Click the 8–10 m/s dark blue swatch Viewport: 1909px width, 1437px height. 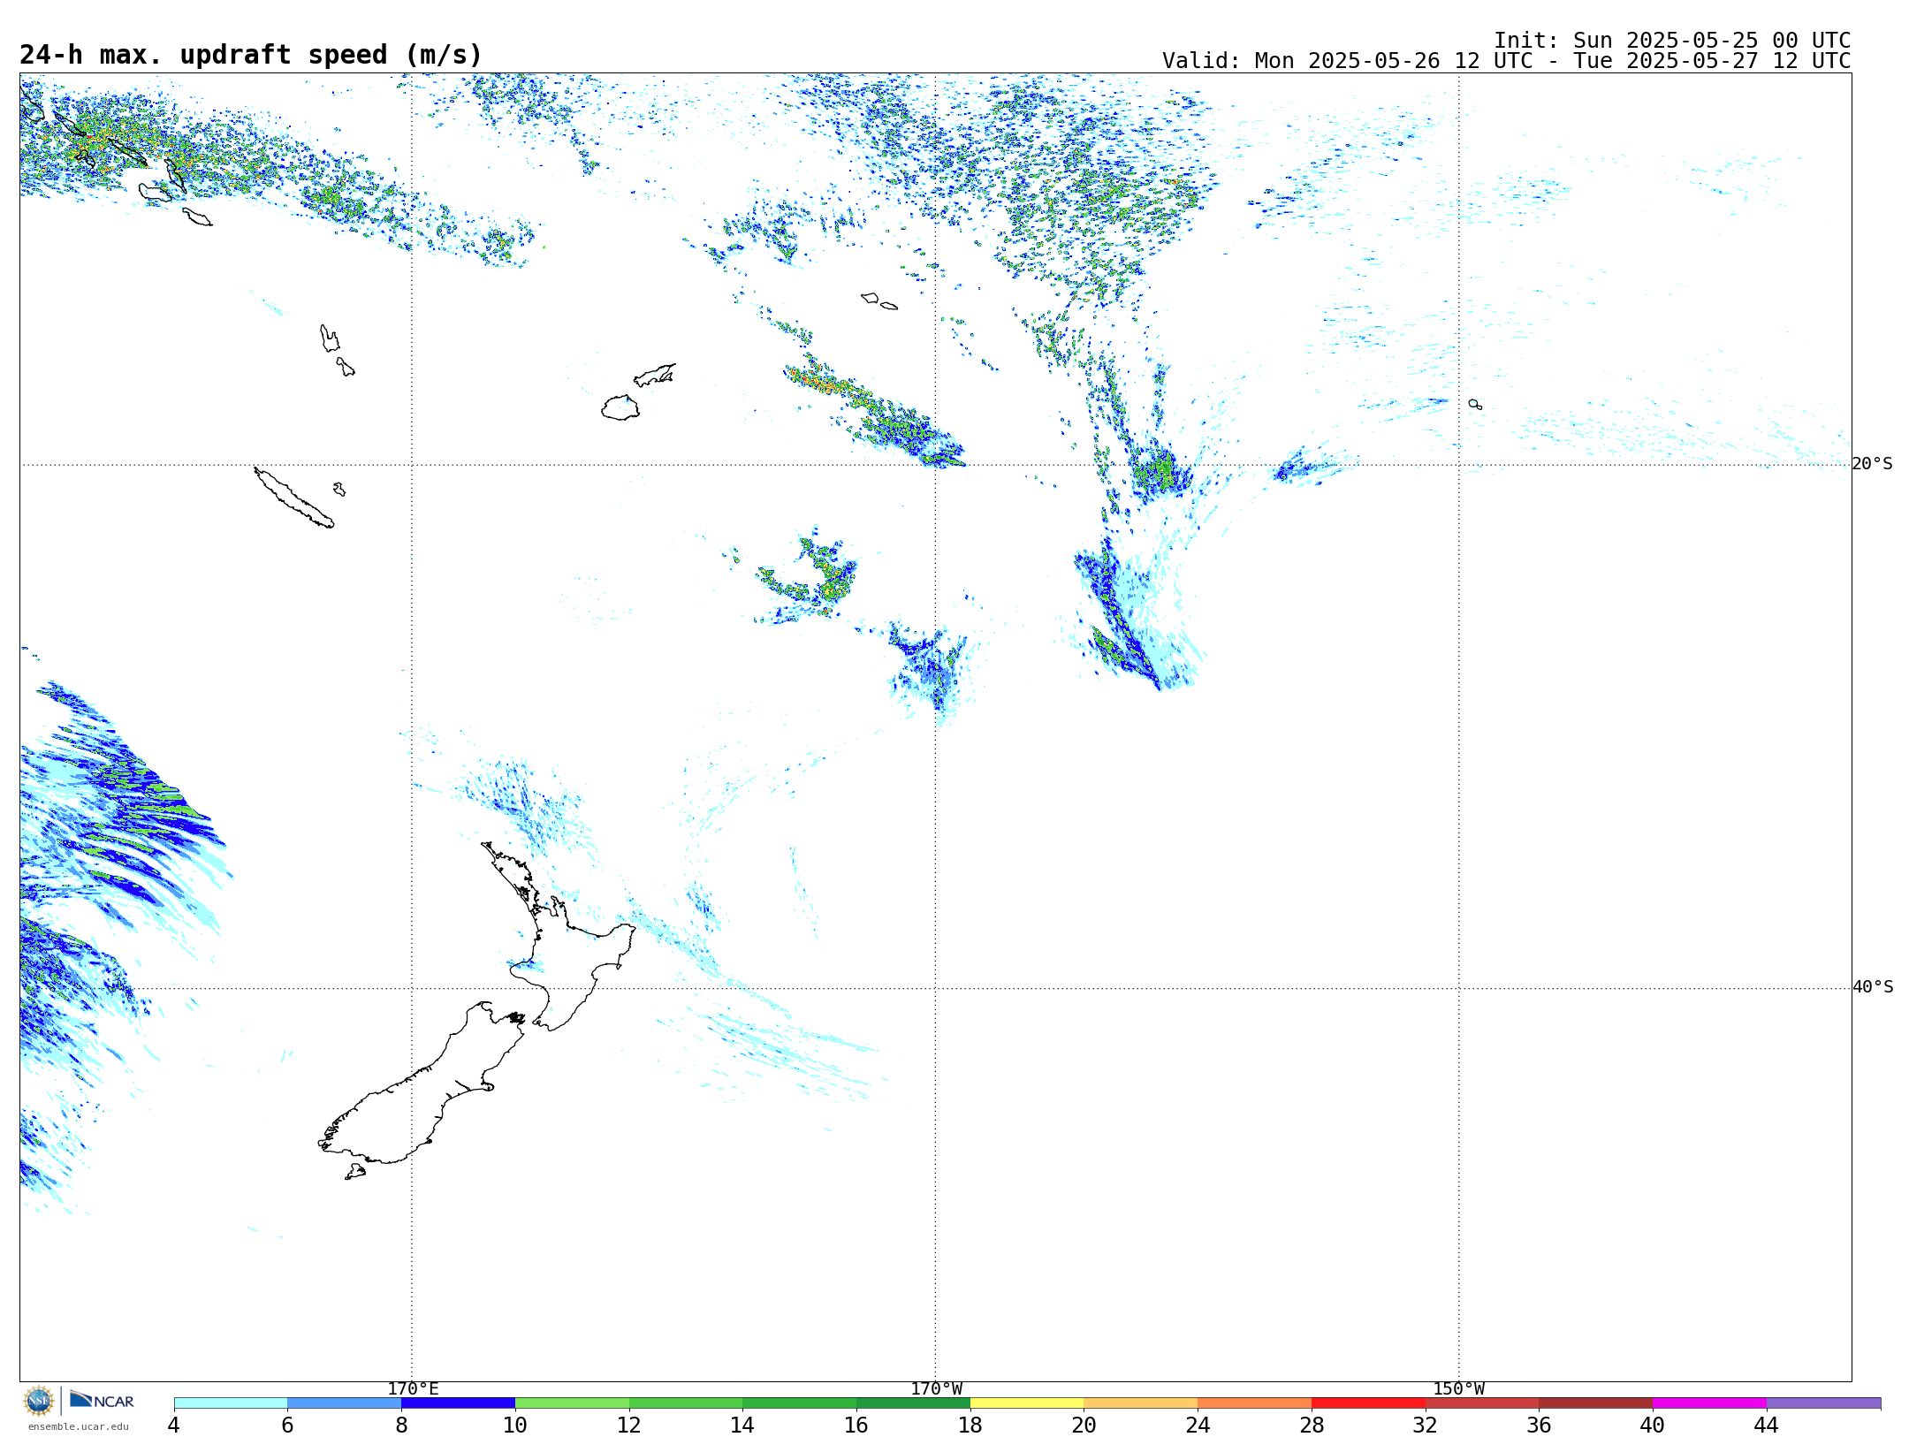[x=459, y=1403]
